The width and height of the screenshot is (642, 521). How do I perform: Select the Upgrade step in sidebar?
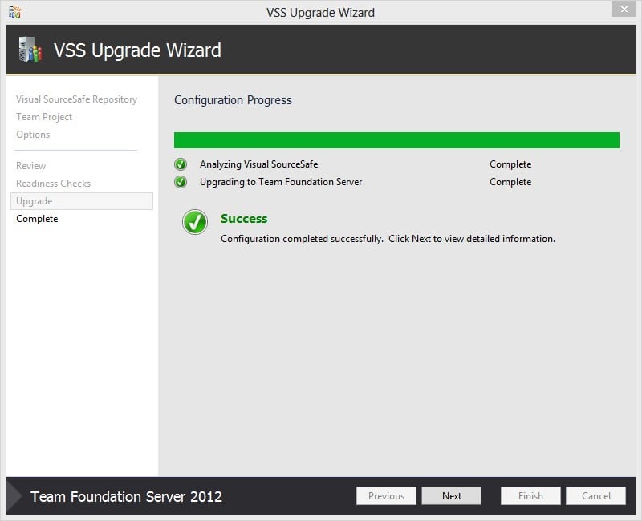coord(82,201)
